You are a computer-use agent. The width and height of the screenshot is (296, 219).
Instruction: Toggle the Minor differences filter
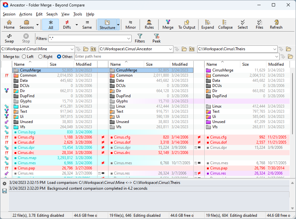click(x=130, y=24)
